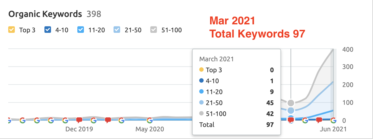This screenshot has width=373, height=139.
Task: Hide the 21-50 series via its checkbox
Action: tap(117, 30)
